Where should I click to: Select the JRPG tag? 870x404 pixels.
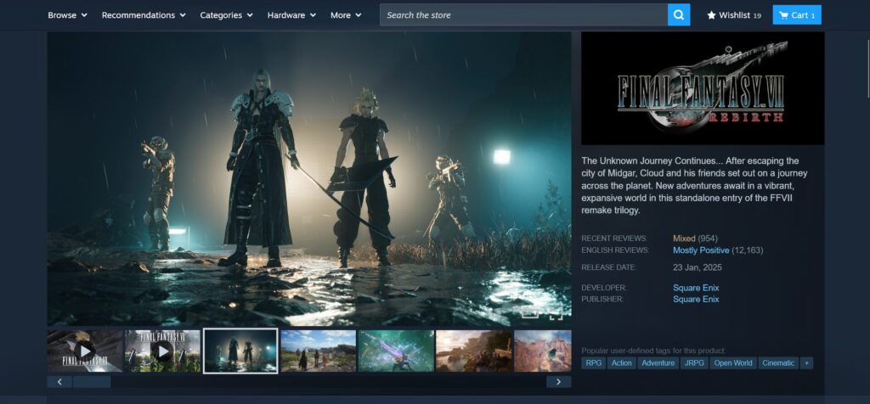(694, 363)
